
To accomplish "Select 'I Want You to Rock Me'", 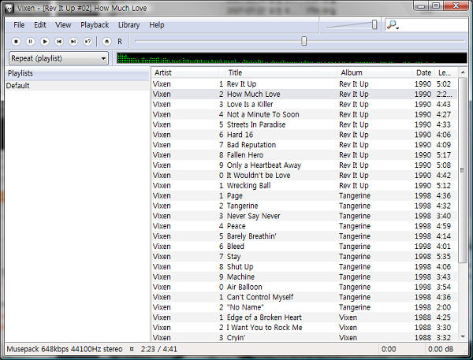I will tap(304, 328).
